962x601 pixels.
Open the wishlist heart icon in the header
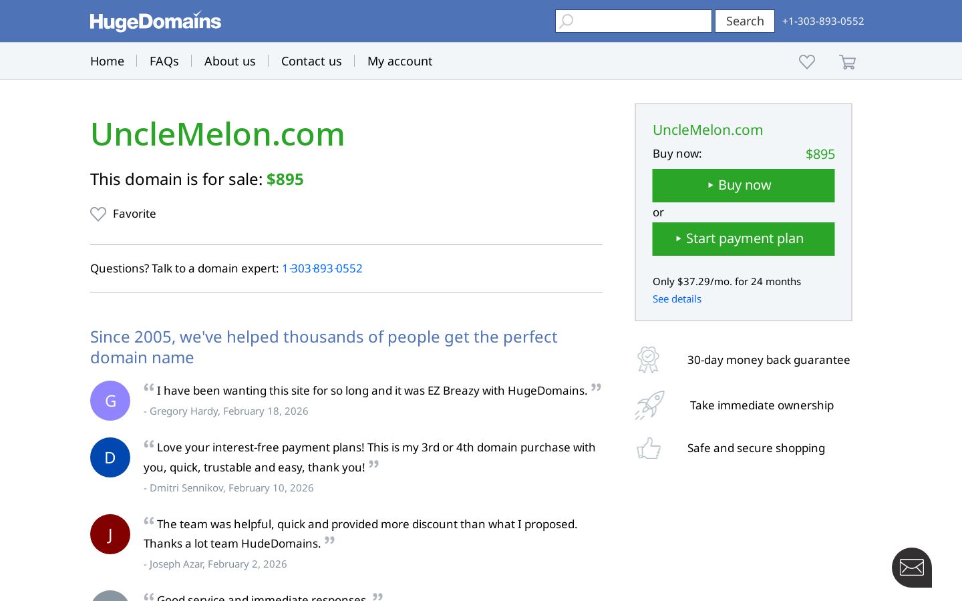(807, 61)
